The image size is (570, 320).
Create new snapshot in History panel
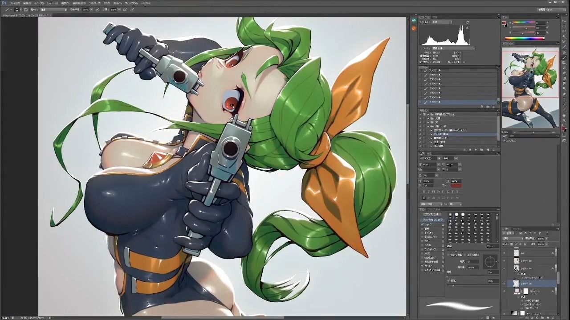488,107
